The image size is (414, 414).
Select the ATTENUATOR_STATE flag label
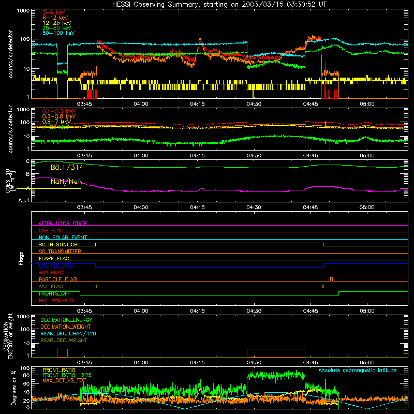tap(63, 224)
